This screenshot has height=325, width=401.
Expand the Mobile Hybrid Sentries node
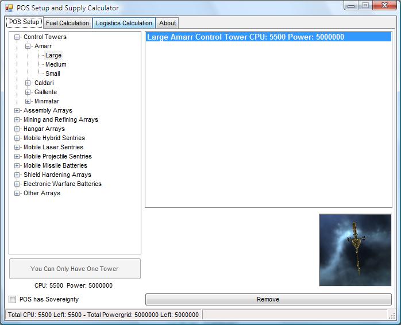17,138
